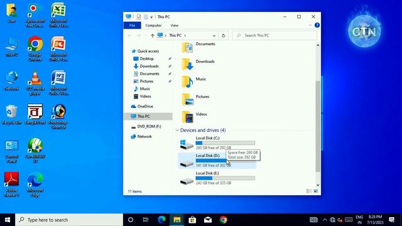
Task: Select Music in navigation pane
Action: coord(142,89)
